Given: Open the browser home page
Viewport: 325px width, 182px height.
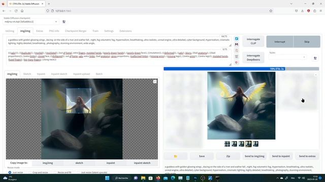Looking at the screenshot, I should tap(22, 11).
